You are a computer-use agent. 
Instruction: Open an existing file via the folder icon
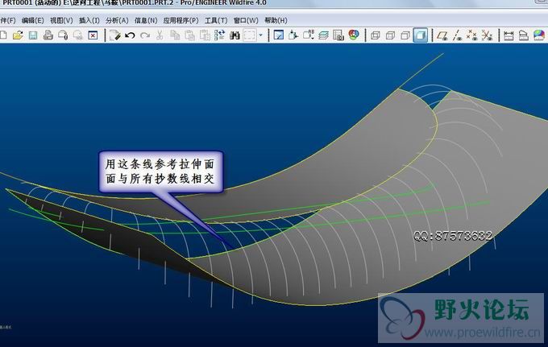(x=18, y=35)
